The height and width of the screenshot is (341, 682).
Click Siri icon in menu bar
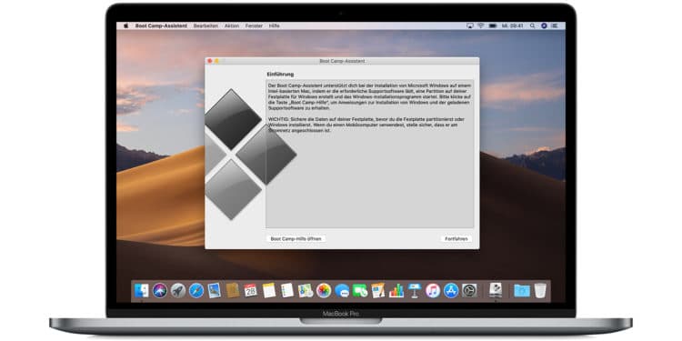coord(544,25)
